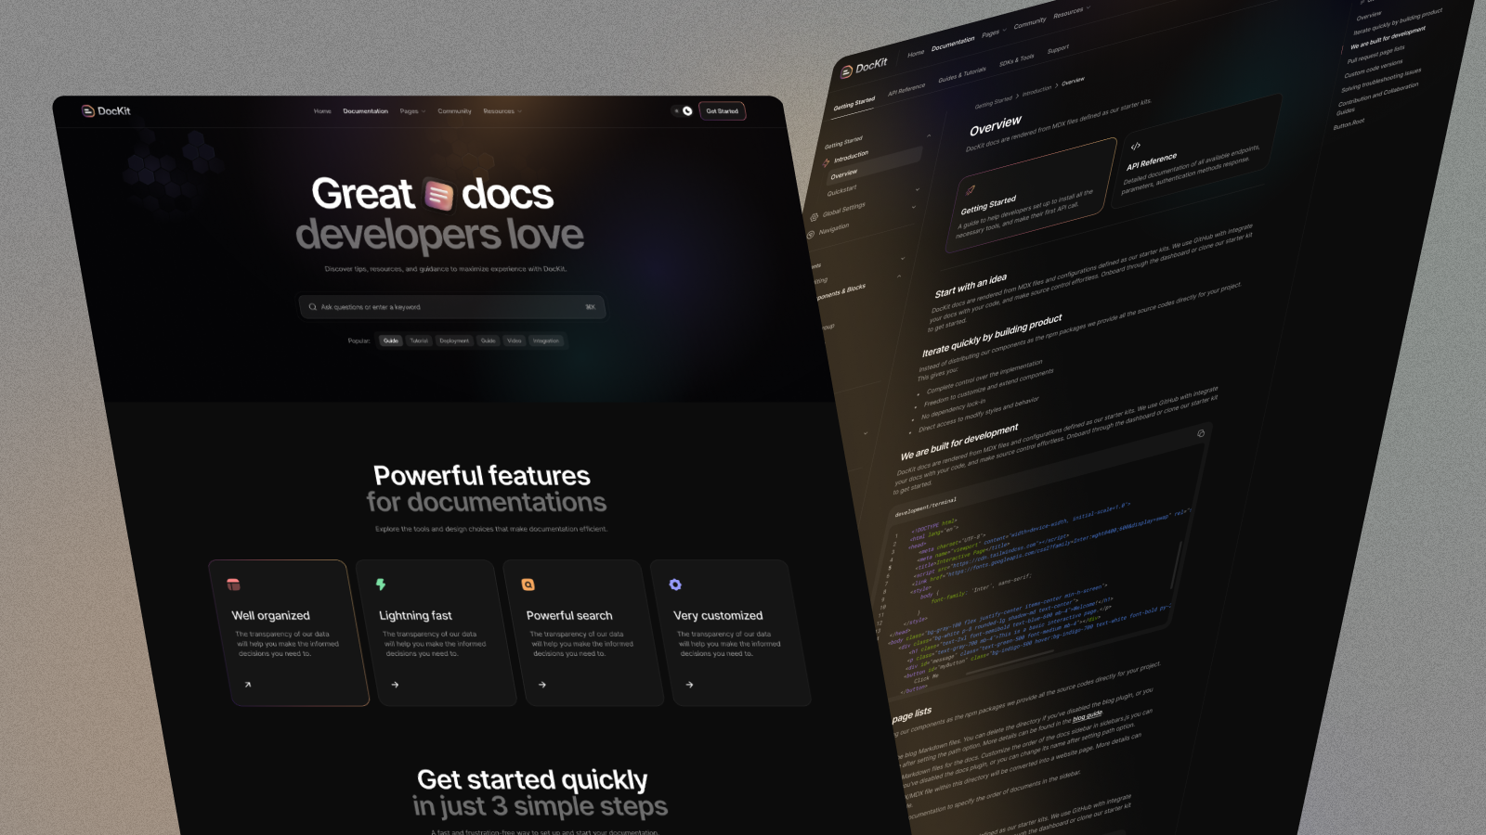Expand the Resources dropdown on the docs page
1486x835 pixels.
click(x=1071, y=12)
